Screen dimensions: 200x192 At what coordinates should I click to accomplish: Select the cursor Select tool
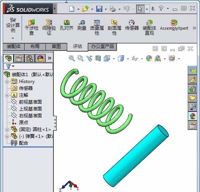point(140,9)
